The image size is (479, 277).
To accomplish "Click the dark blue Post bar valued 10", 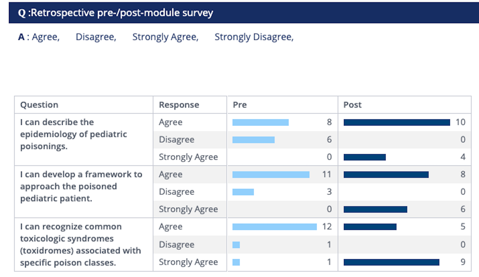I will 397,122.
